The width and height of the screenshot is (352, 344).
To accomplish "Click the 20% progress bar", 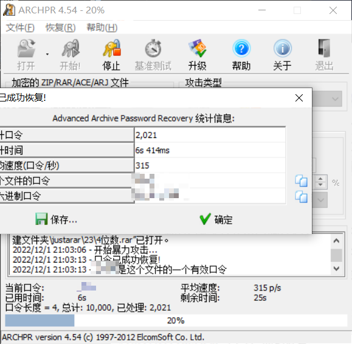I will point(176,320).
